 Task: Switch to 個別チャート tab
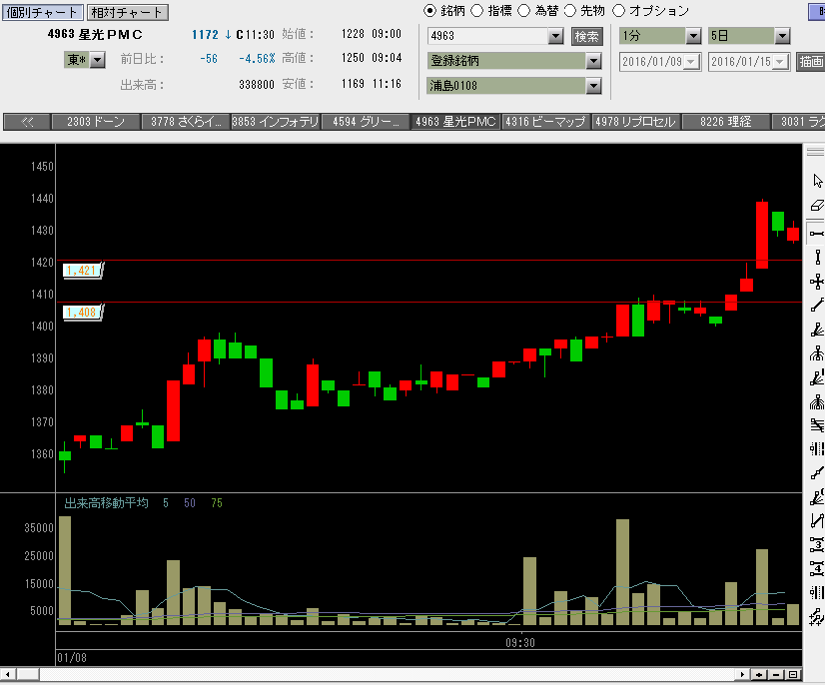pos(43,12)
